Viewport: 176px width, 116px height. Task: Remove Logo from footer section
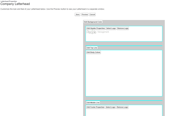coord(122,107)
